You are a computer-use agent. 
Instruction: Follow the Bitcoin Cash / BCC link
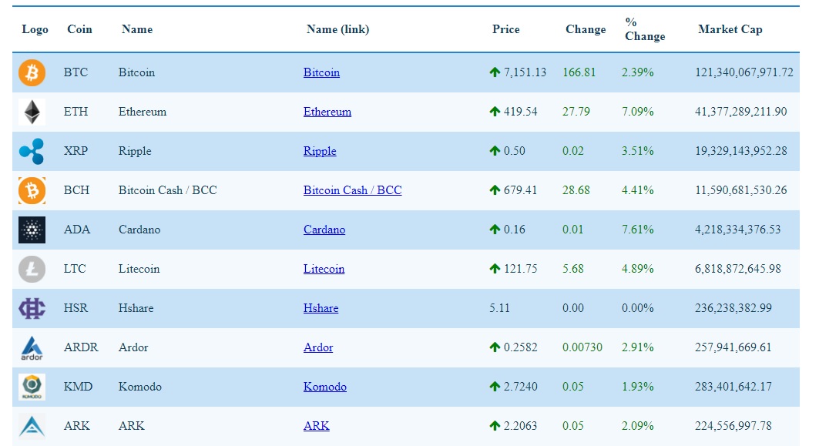[x=352, y=190]
